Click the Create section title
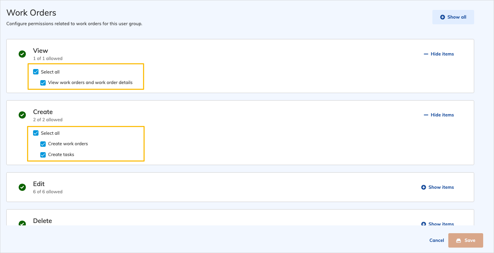The width and height of the screenshot is (494, 253). (43, 112)
